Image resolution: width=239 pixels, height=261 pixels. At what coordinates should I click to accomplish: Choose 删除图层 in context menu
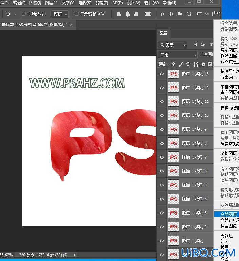228,56
